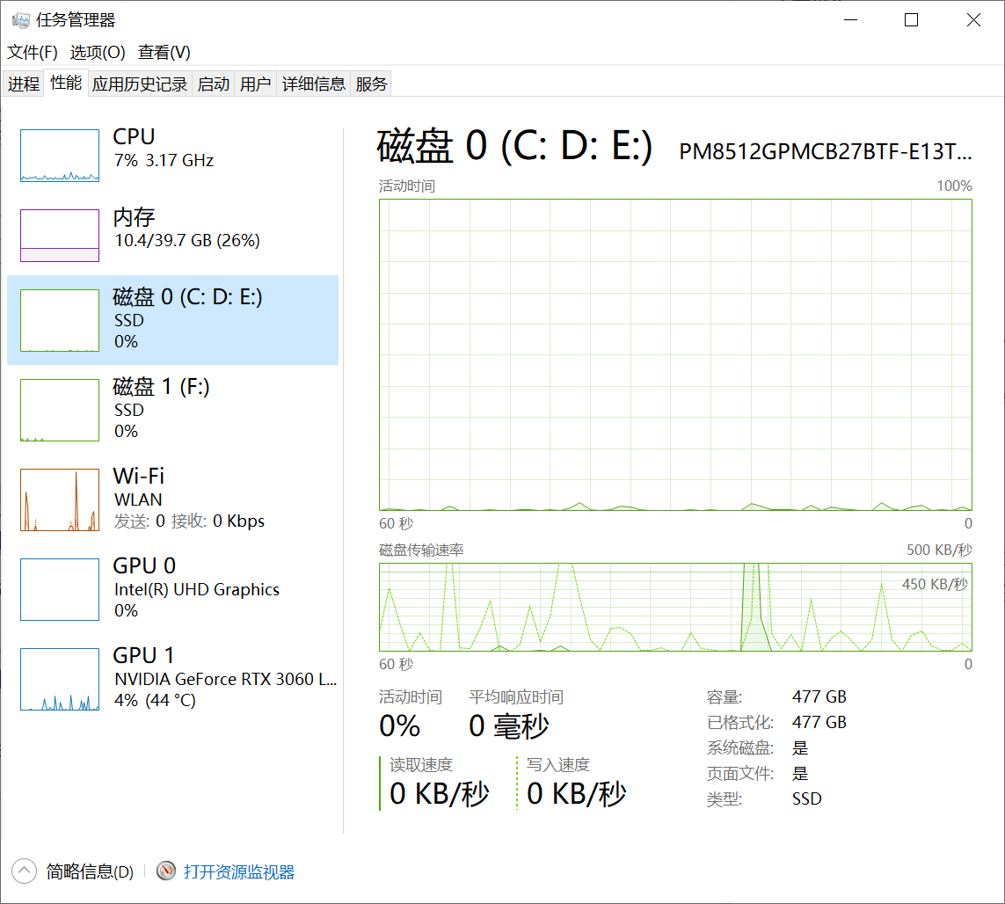Switch to the 详细信息 tab

coord(314,84)
